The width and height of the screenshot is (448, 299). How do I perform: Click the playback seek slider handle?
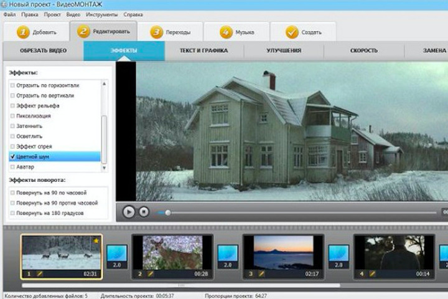pyautogui.click(x=168, y=212)
